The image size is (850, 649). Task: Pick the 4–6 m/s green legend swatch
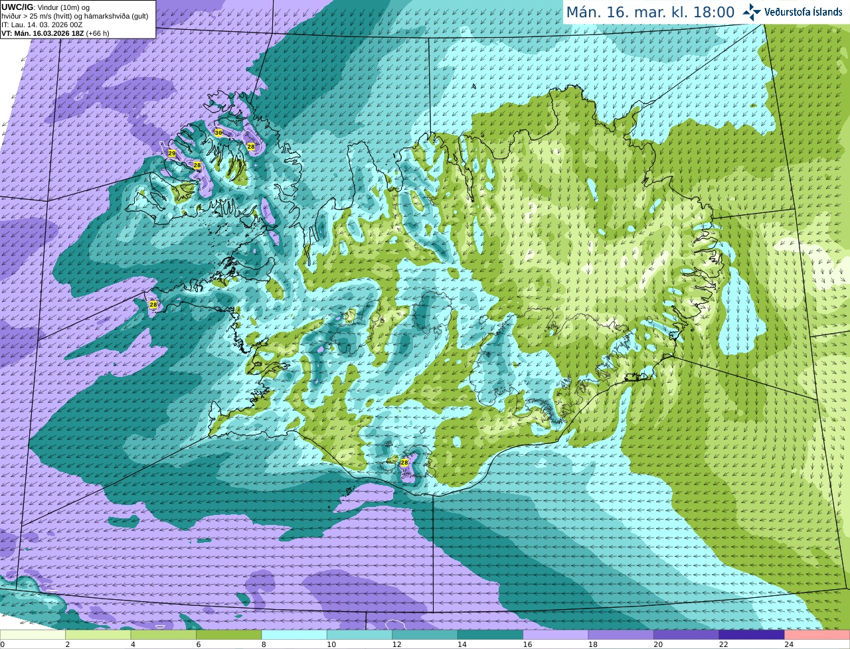(164, 635)
